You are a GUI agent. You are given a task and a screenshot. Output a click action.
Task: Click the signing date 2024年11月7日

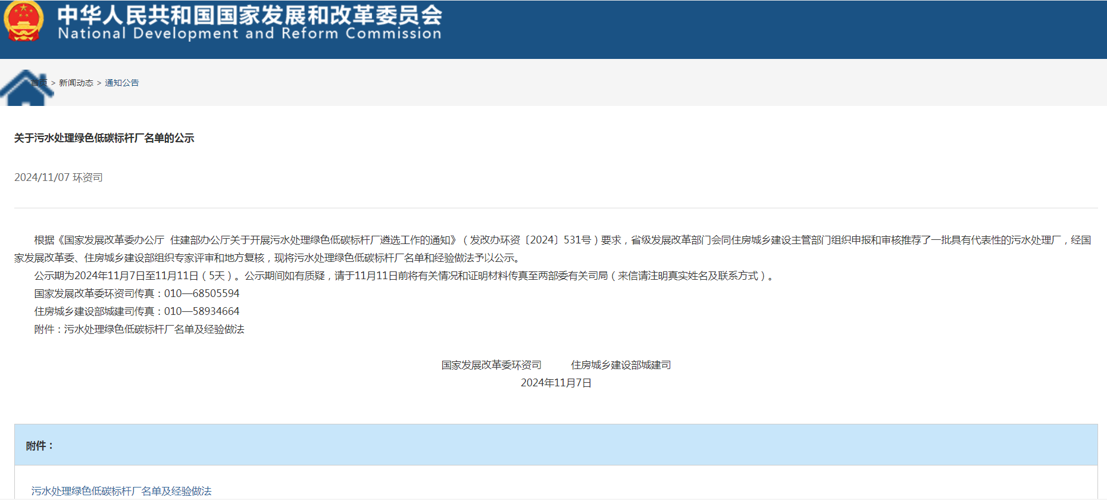point(556,383)
